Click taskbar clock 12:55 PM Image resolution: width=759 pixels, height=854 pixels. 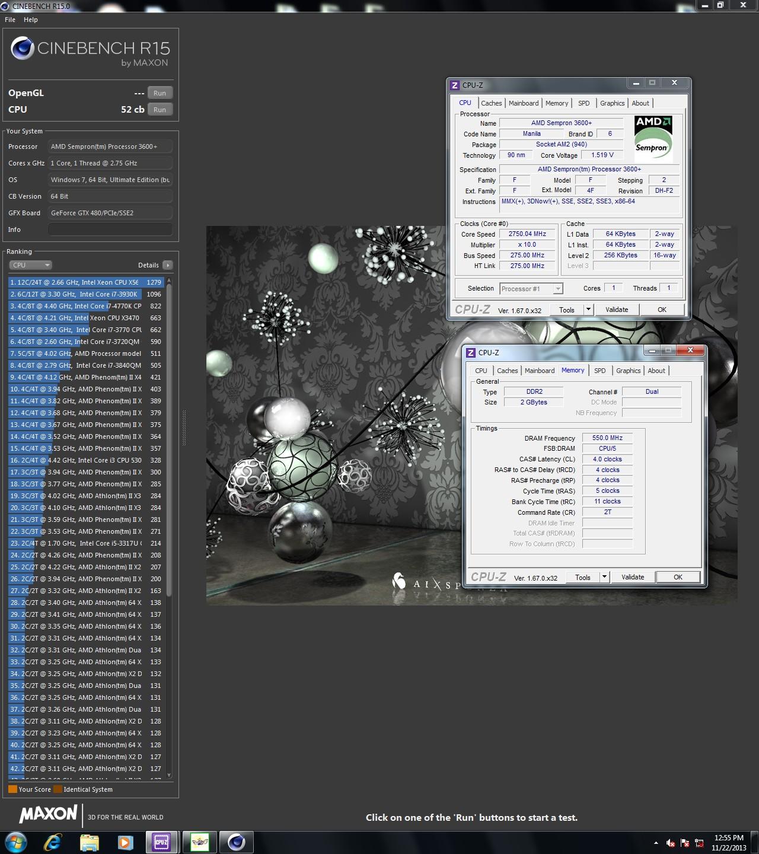(729, 838)
